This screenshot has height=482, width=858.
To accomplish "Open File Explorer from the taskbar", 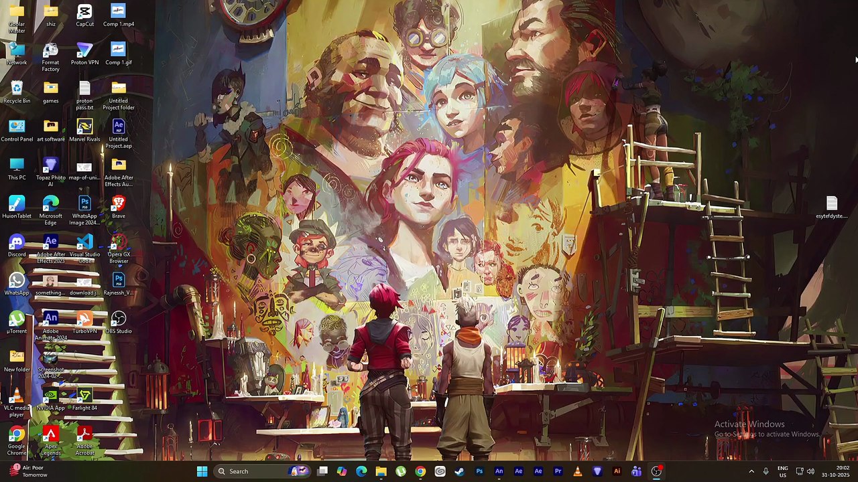I will [381, 471].
